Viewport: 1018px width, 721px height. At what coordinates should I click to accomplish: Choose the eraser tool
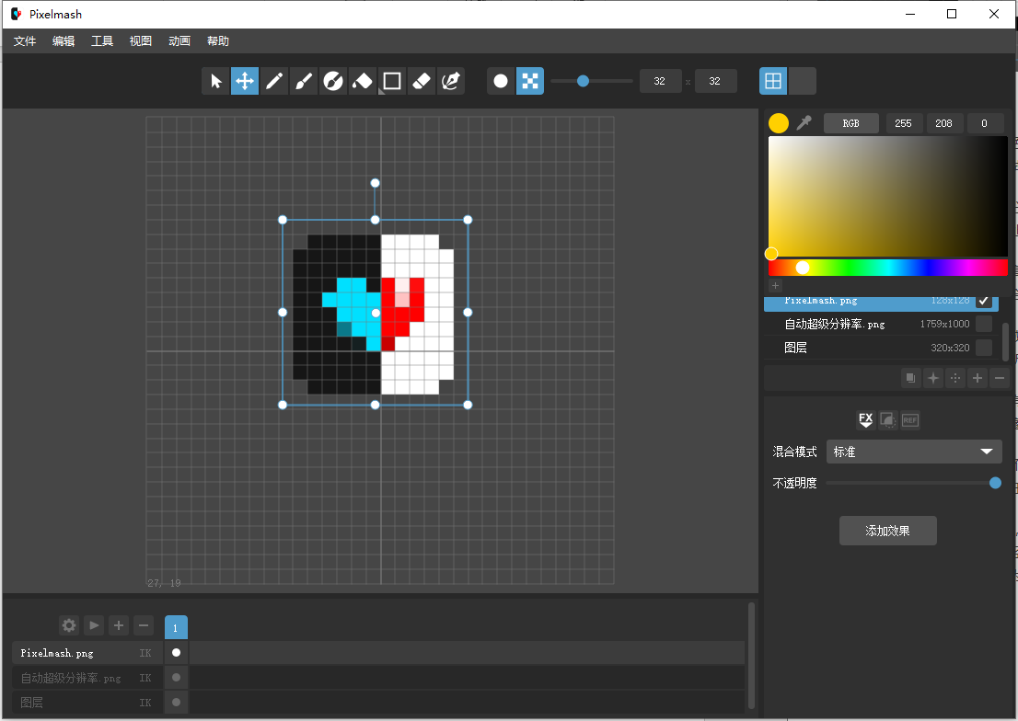pyautogui.click(x=421, y=81)
